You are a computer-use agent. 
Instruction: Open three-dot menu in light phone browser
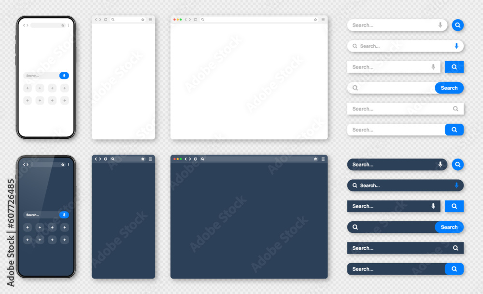coord(69,25)
